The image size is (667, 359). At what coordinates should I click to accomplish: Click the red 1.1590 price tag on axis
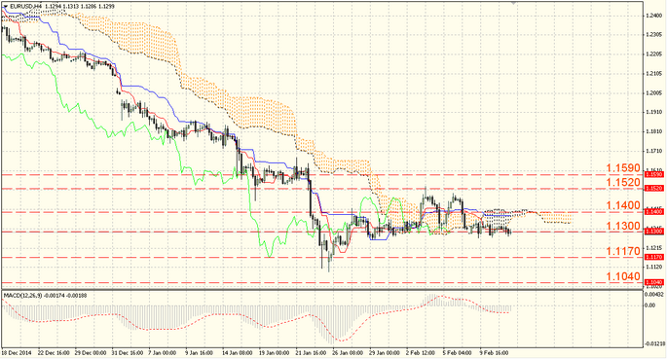(x=653, y=174)
